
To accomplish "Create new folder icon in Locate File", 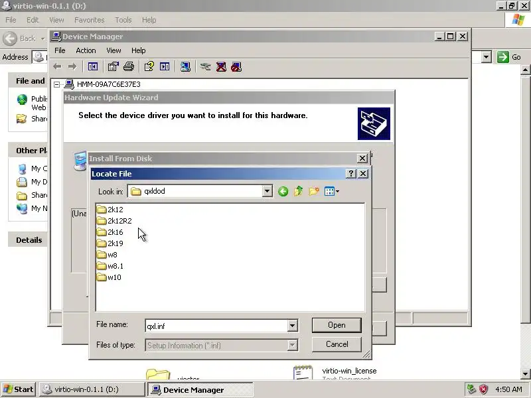I will coord(314,192).
